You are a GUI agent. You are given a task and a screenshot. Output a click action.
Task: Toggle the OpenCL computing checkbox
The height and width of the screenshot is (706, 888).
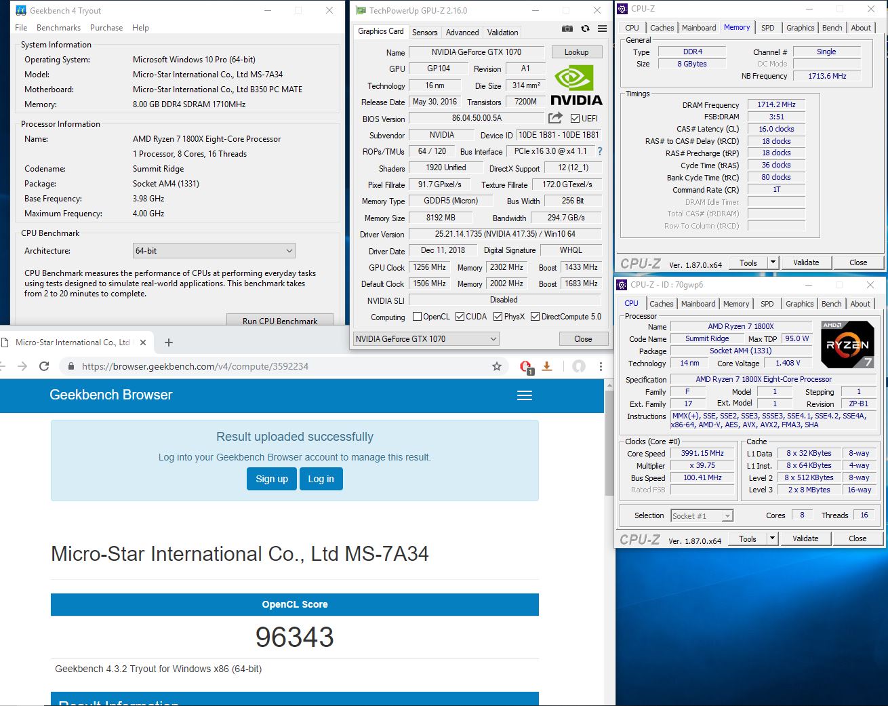coord(417,317)
